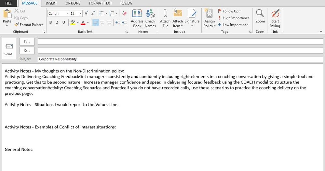Screen dimensions: 325x171
Task: Activate the Format Painter brush
Action: tap(29, 25)
